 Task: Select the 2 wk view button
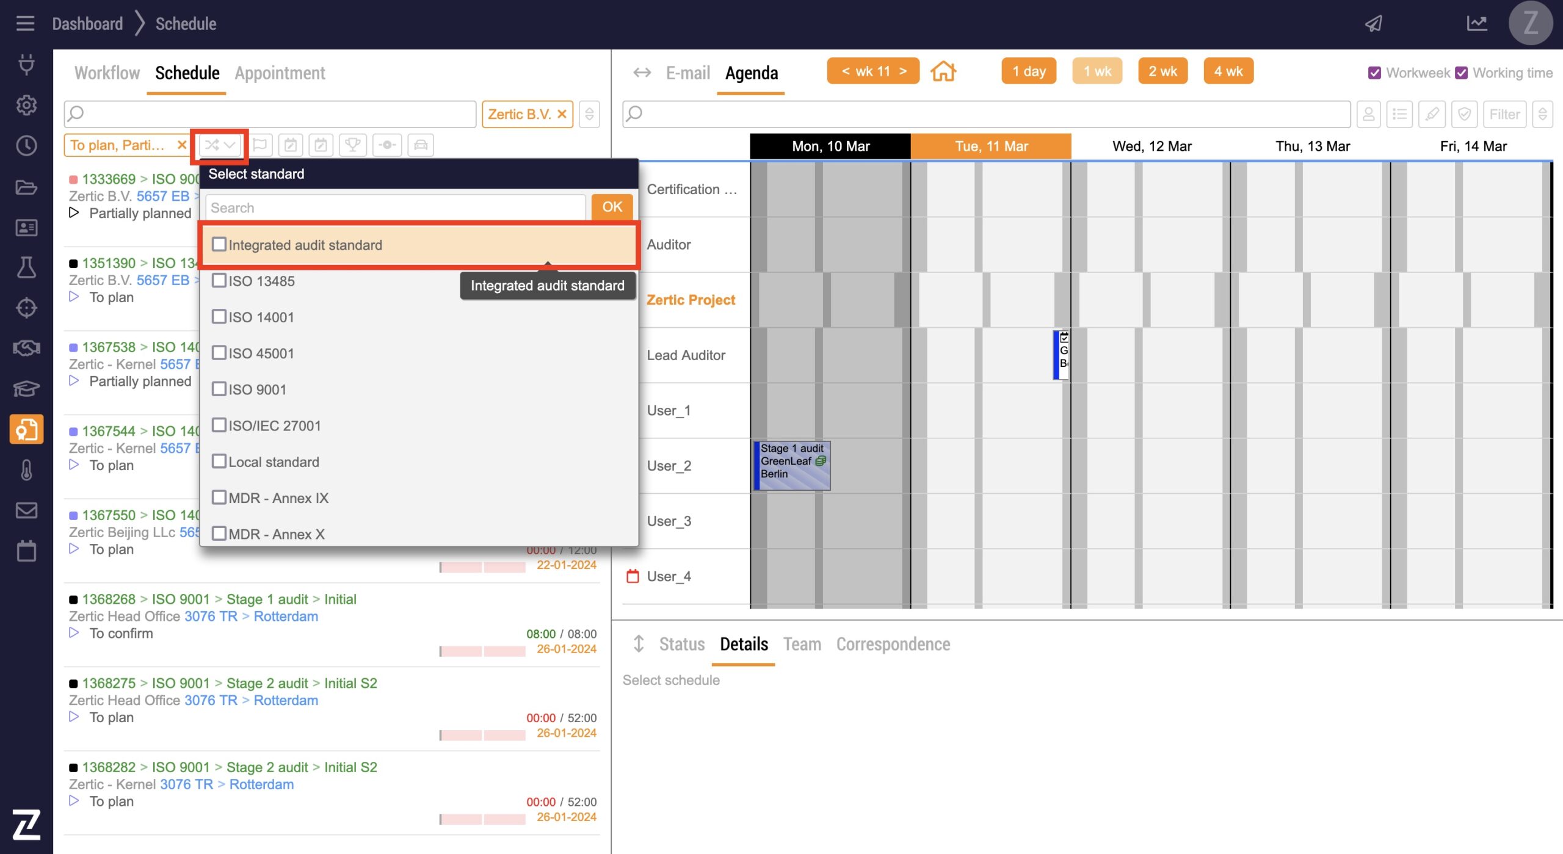coord(1162,71)
